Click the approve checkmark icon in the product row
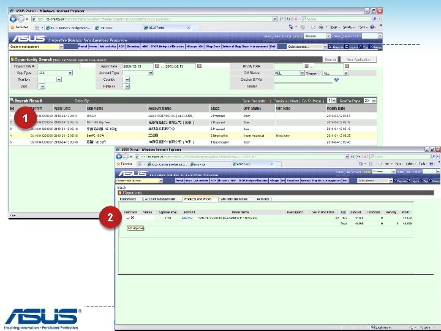The width and height of the screenshot is (441, 331). tap(128, 218)
